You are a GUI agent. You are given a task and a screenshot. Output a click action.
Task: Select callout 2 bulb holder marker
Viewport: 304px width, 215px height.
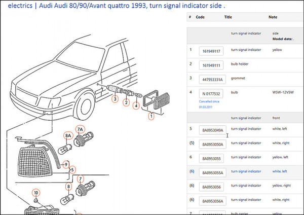point(126,102)
